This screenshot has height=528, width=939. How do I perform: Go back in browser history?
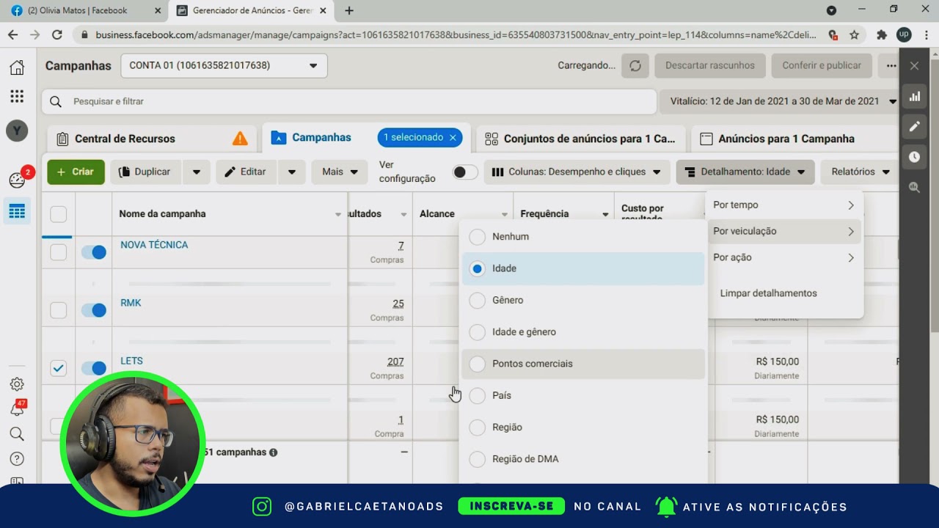click(x=12, y=34)
